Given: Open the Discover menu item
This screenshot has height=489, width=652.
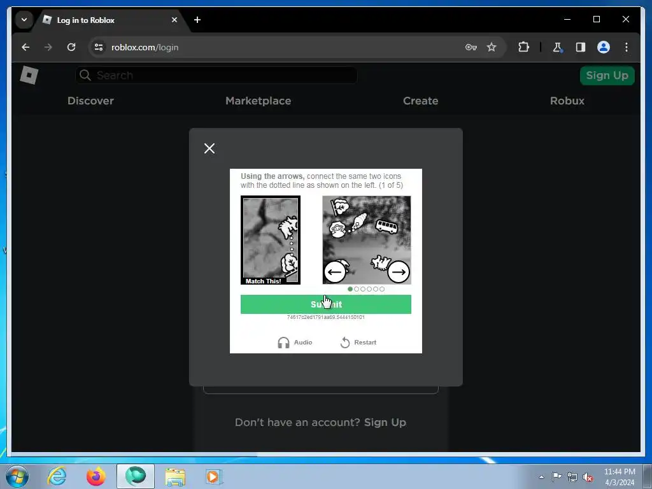Looking at the screenshot, I should pyautogui.click(x=90, y=101).
